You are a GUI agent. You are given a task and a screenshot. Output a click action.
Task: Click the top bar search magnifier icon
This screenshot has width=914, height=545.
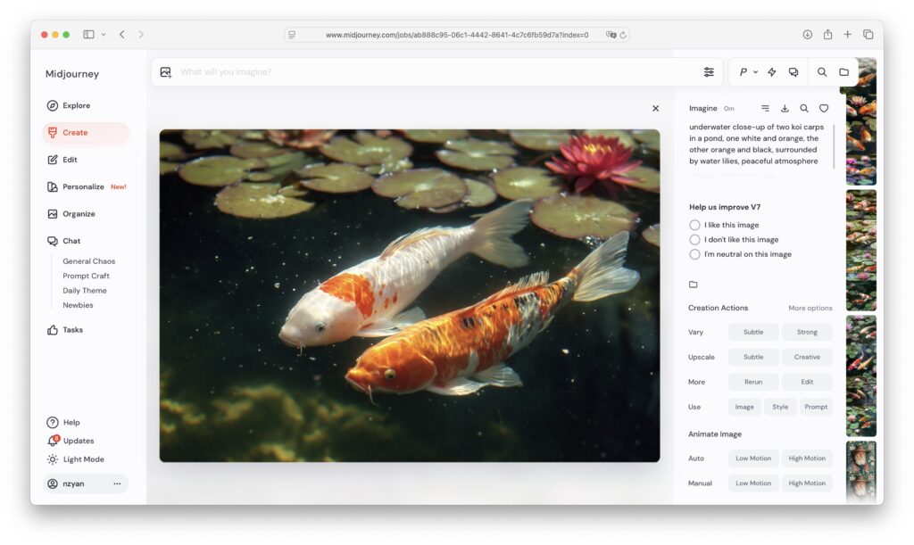pyautogui.click(x=822, y=72)
